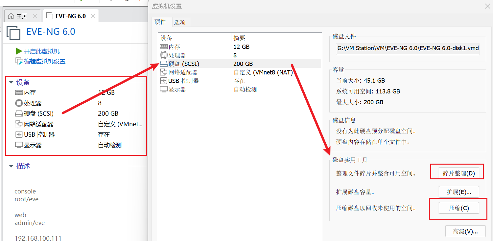Close the 主页 tab
This screenshot has width=493, height=241.
click(x=35, y=16)
